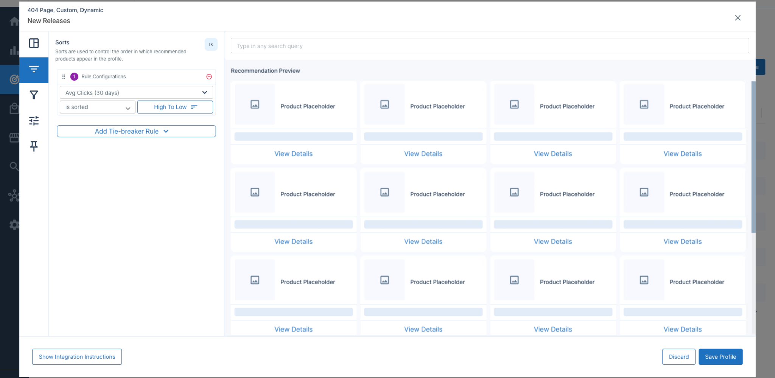Focus the search query input field
The width and height of the screenshot is (775, 378).
tap(490, 46)
